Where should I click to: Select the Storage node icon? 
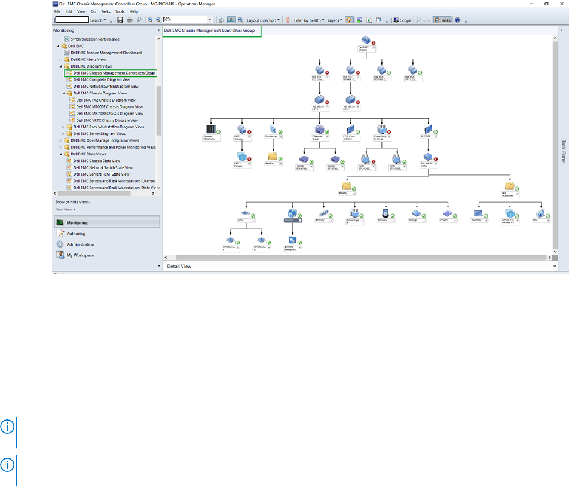pyautogui.click(x=416, y=213)
